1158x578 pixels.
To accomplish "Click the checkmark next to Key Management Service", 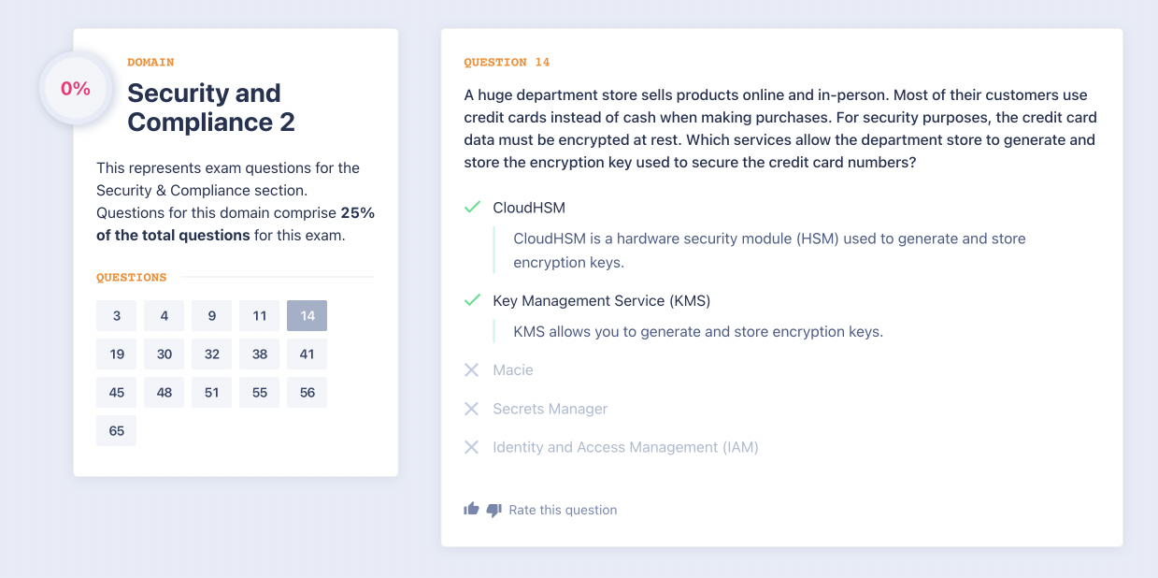I will tap(472, 301).
